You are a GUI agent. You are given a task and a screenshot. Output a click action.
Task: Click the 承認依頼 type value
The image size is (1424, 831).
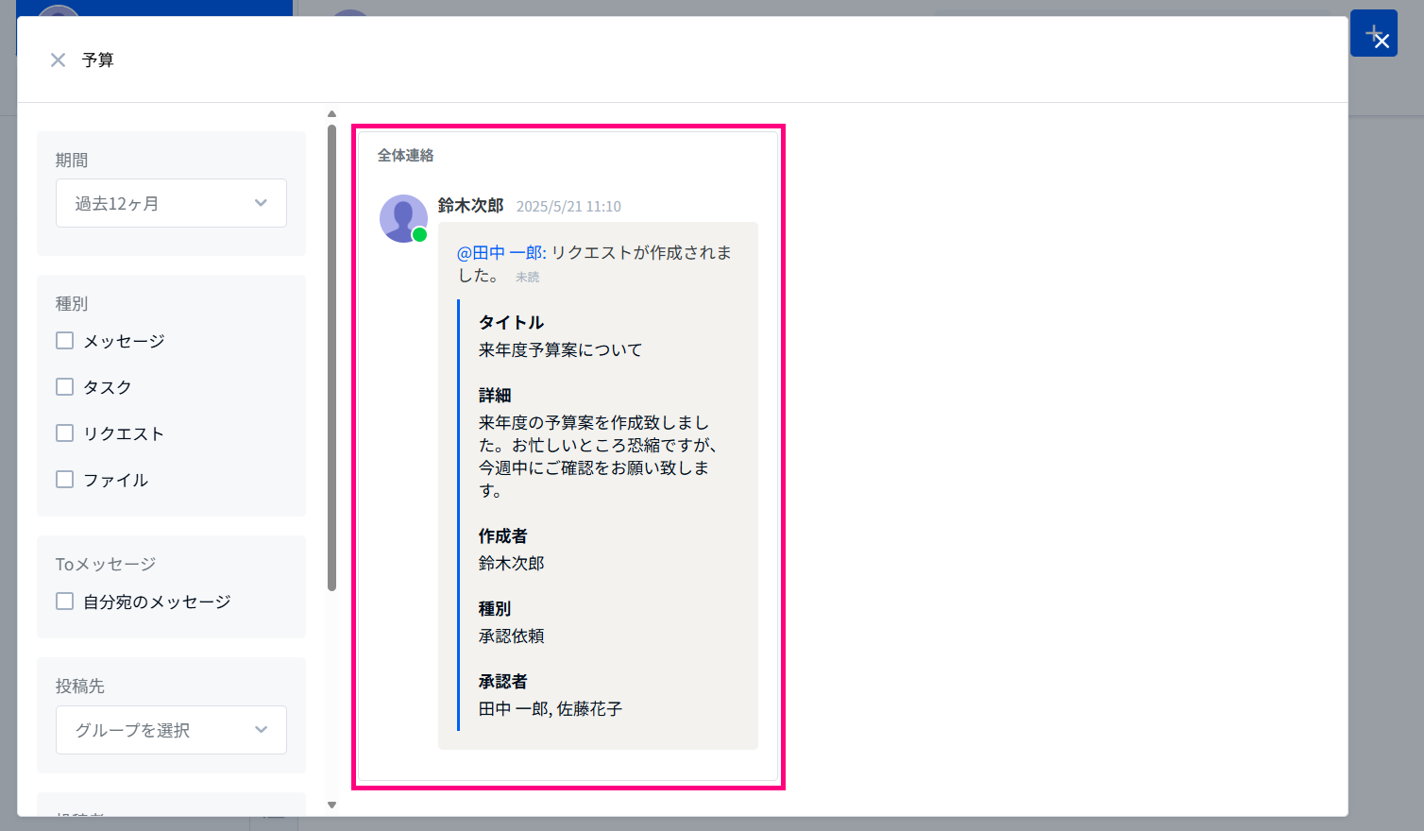(x=511, y=636)
